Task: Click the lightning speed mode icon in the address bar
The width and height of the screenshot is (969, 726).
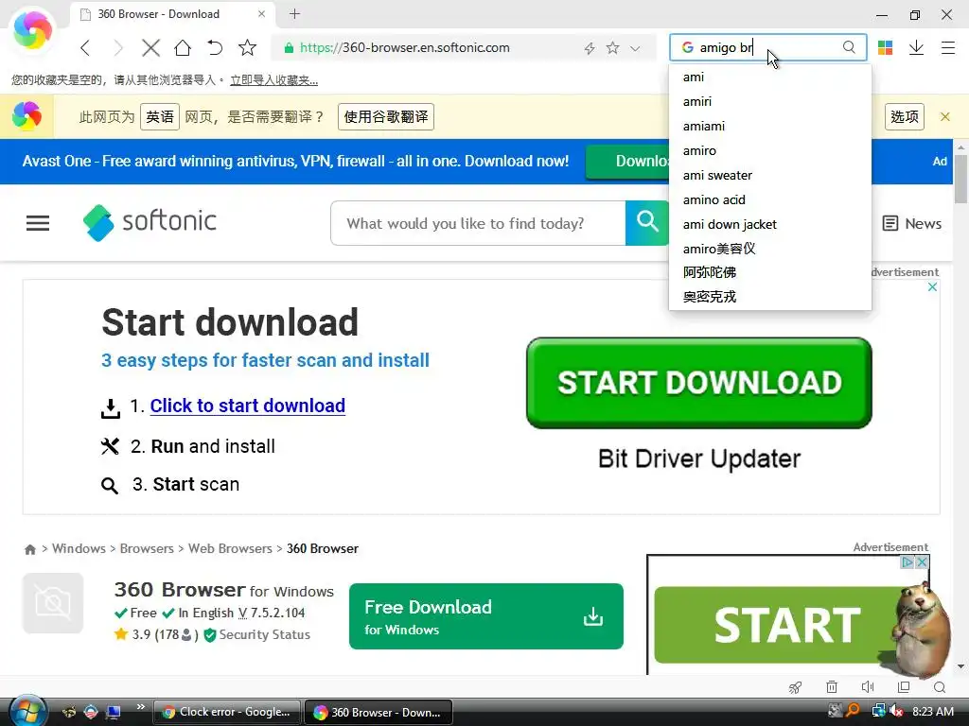Action: [x=590, y=48]
